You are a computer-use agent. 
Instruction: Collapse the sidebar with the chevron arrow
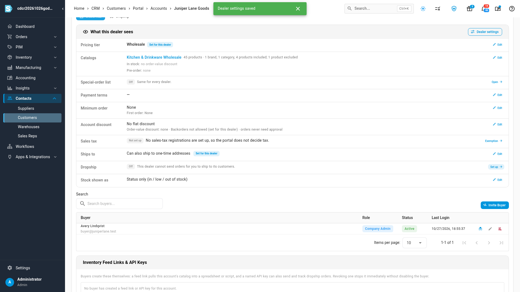pyautogui.click(x=63, y=9)
